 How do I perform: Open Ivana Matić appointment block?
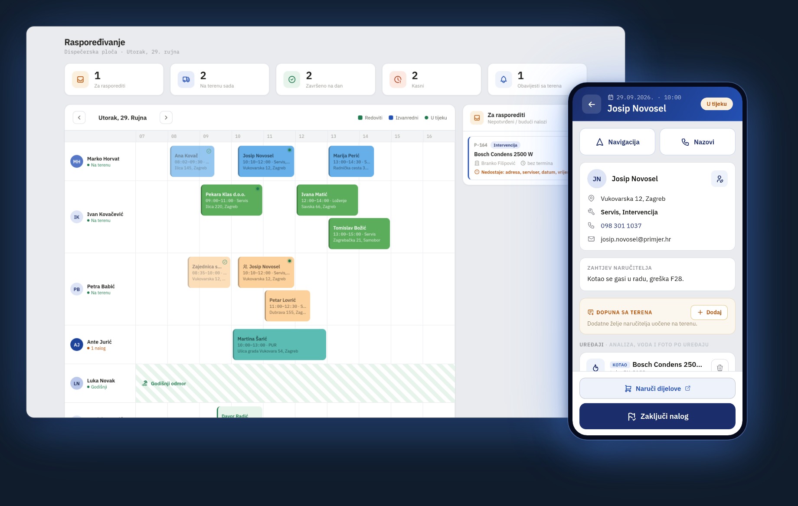(327, 200)
